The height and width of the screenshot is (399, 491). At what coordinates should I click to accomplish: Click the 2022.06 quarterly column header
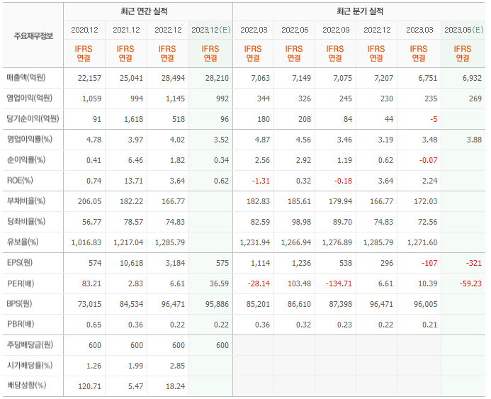point(295,30)
